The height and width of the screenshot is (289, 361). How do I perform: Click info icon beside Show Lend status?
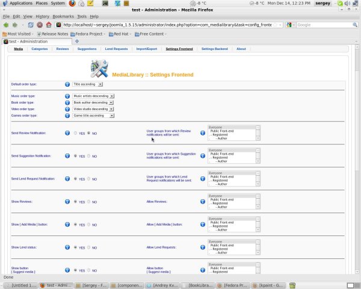[67, 247]
